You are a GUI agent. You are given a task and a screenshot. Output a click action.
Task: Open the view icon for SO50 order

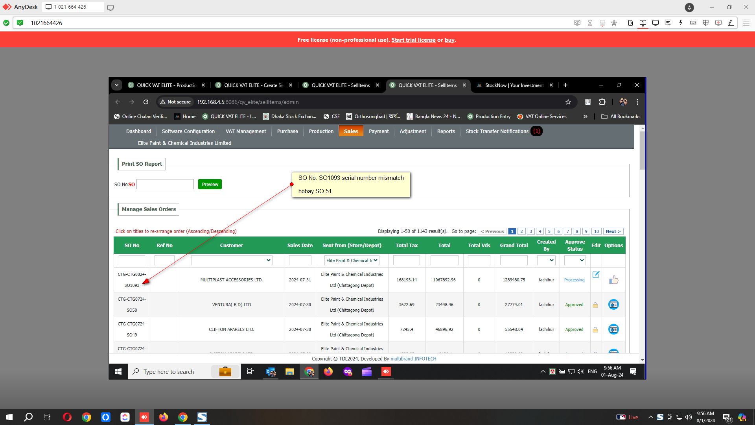tap(613, 305)
